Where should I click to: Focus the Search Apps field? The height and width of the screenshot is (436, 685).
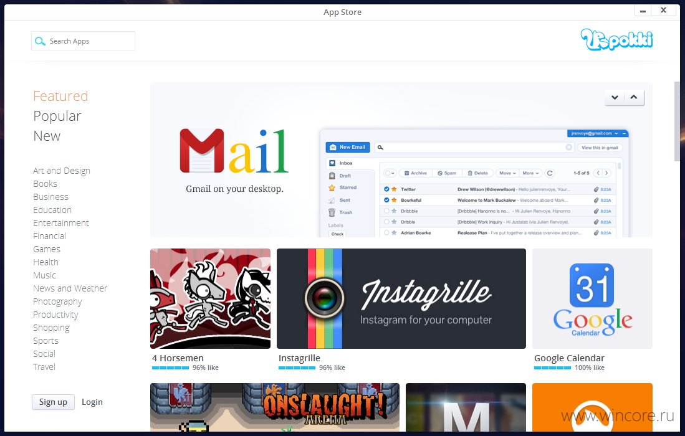(x=83, y=40)
